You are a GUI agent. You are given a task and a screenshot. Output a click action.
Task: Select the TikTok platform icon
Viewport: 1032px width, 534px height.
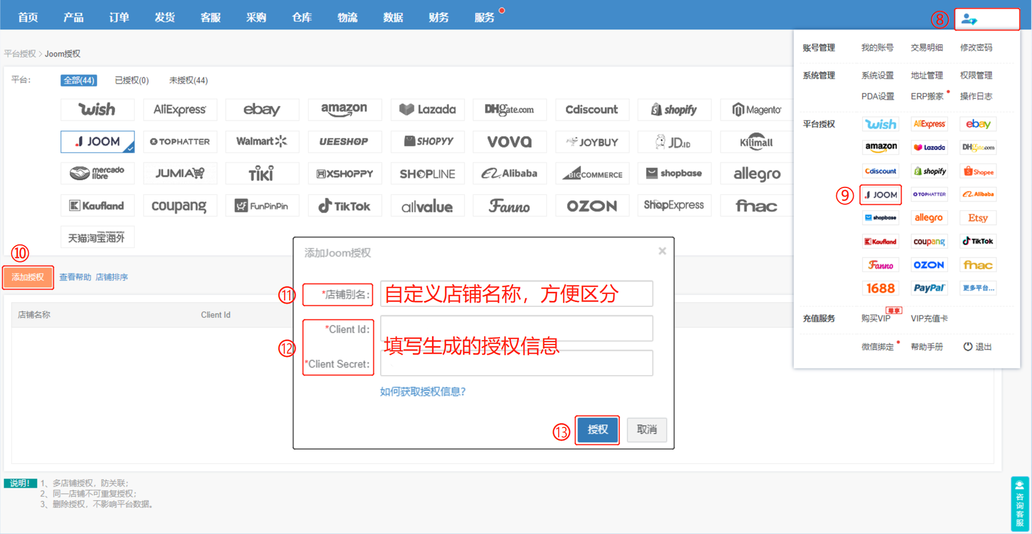point(345,205)
